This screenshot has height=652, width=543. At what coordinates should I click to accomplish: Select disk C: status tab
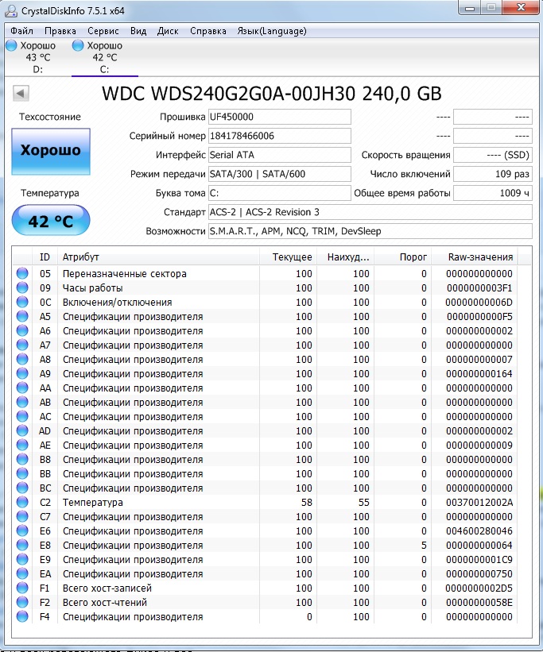[x=104, y=57]
